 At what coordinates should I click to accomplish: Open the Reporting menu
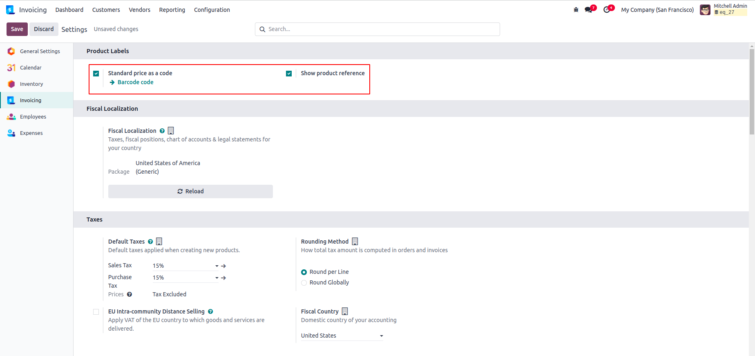point(172,10)
